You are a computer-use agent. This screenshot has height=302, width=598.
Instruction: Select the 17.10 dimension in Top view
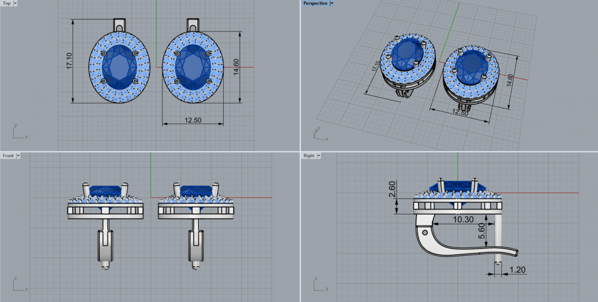click(69, 61)
